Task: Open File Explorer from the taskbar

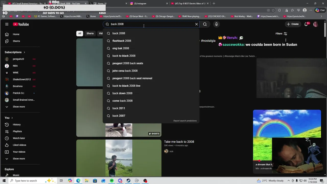Action: coord(87,181)
